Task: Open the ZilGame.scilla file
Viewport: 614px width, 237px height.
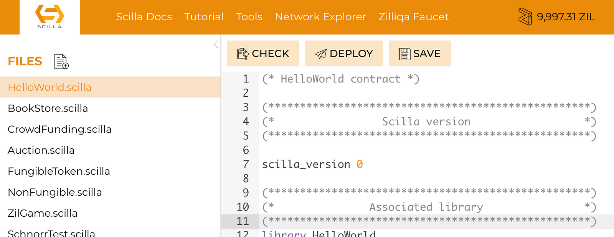Action: (x=110, y=213)
